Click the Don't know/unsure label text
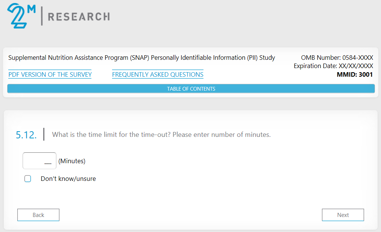 (68, 179)
